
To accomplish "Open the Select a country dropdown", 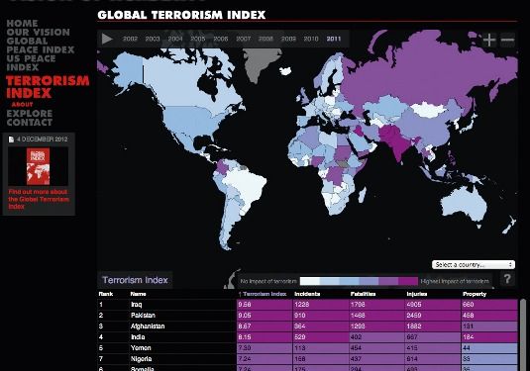I will (474, 265).
